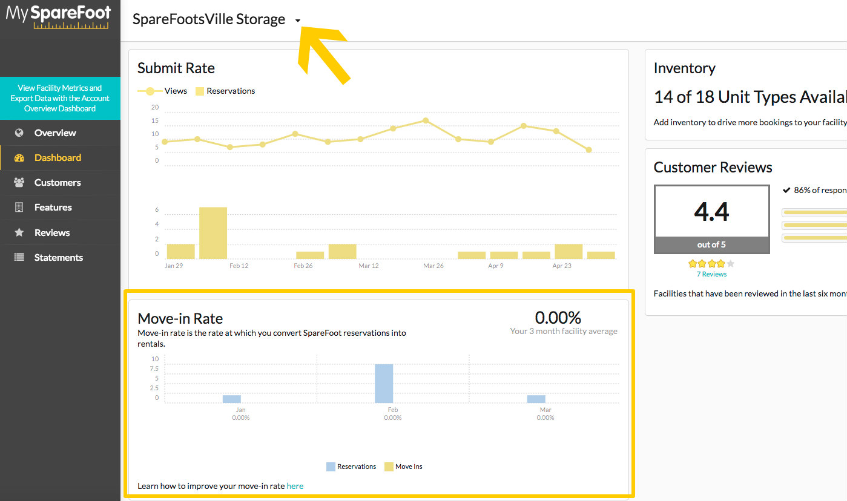Image resolution: width=847 pixels, height=501 pixels.
Task: Click the Statements list icon
Action: coord(19,257)
